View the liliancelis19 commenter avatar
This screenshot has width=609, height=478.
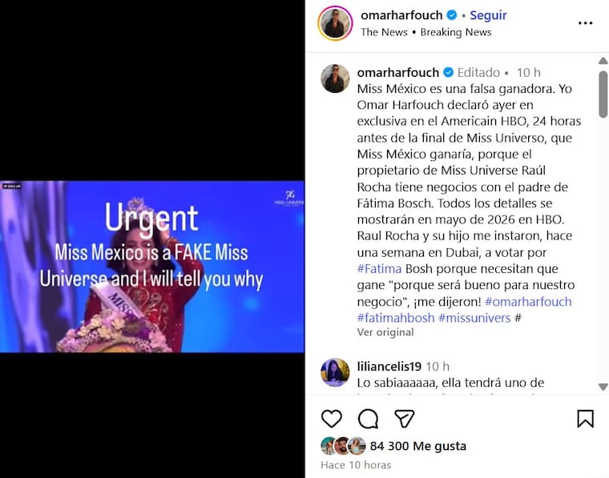coord(335,372)
